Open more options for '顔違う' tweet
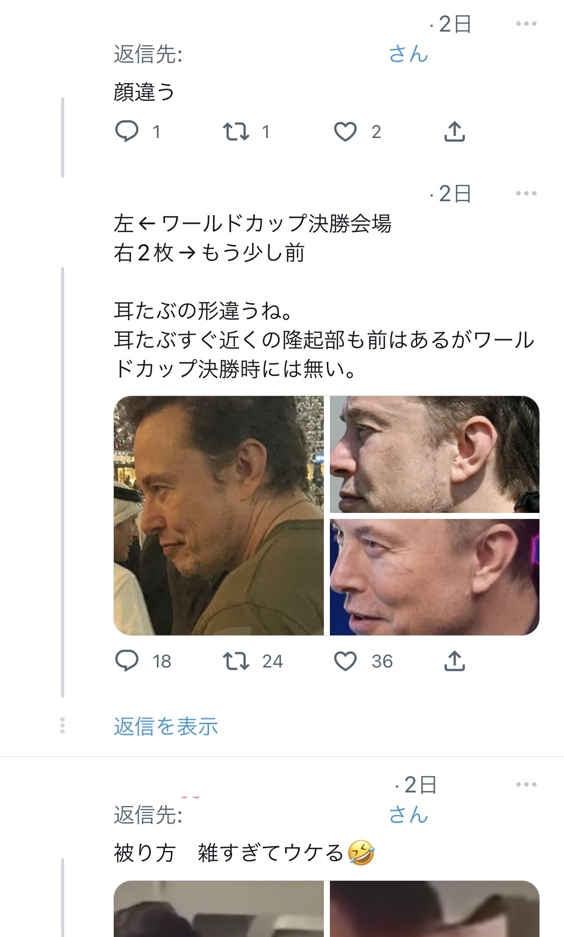 (x=526, y=24)
